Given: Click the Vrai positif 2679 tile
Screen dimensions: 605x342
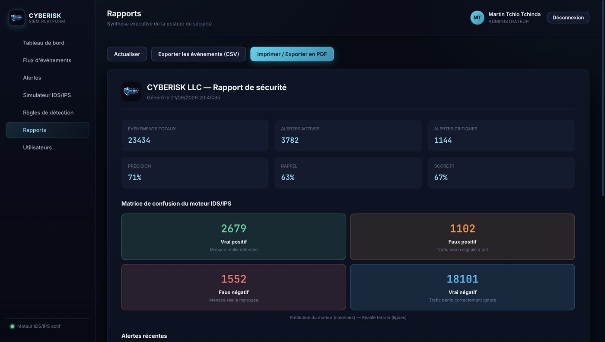Looking at the screenshot, I should [234, 237].
